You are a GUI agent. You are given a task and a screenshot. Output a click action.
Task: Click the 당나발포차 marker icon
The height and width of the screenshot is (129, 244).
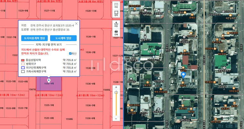point(185,51)
